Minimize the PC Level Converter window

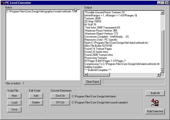click(x=159, y=3)
